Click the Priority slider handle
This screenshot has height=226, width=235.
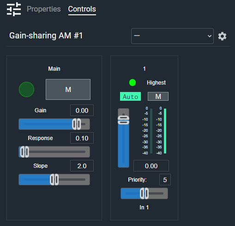point(145,193)
